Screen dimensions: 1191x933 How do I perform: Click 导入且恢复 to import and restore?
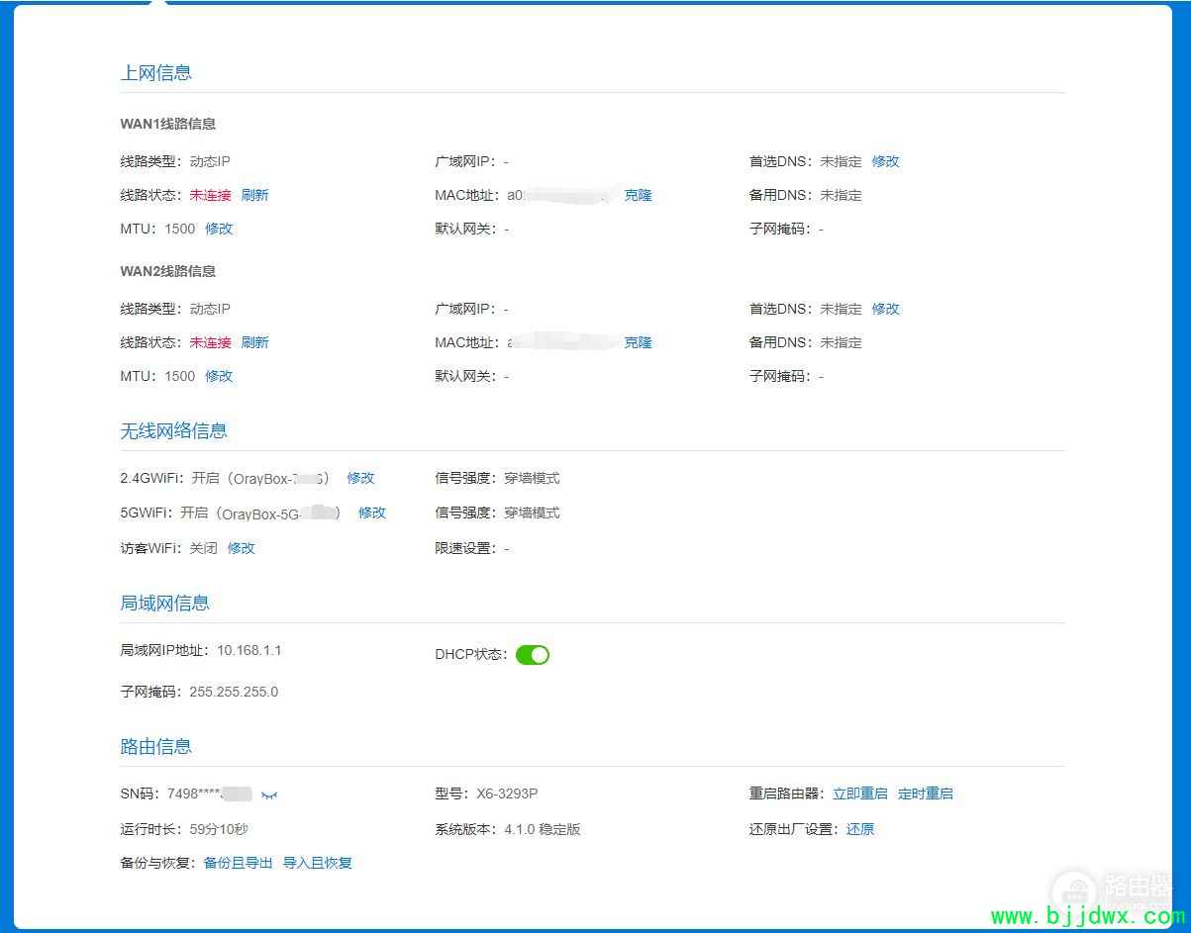pos(318,863)
